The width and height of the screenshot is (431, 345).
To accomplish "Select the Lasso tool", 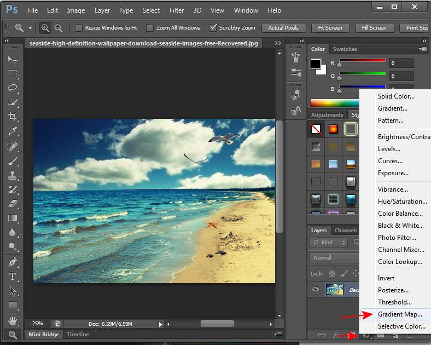I will [x=13, y=88].
